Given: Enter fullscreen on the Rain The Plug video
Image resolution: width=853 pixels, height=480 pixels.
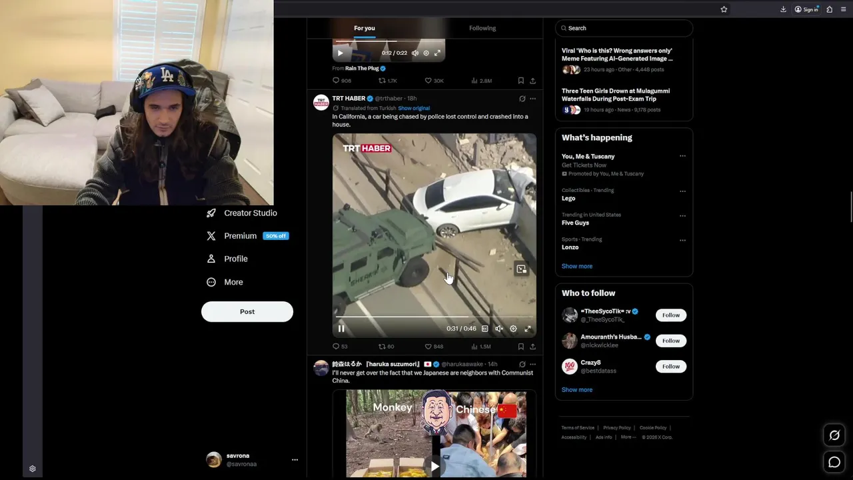Looking at the screenshot, I should (x=437, y=53).
